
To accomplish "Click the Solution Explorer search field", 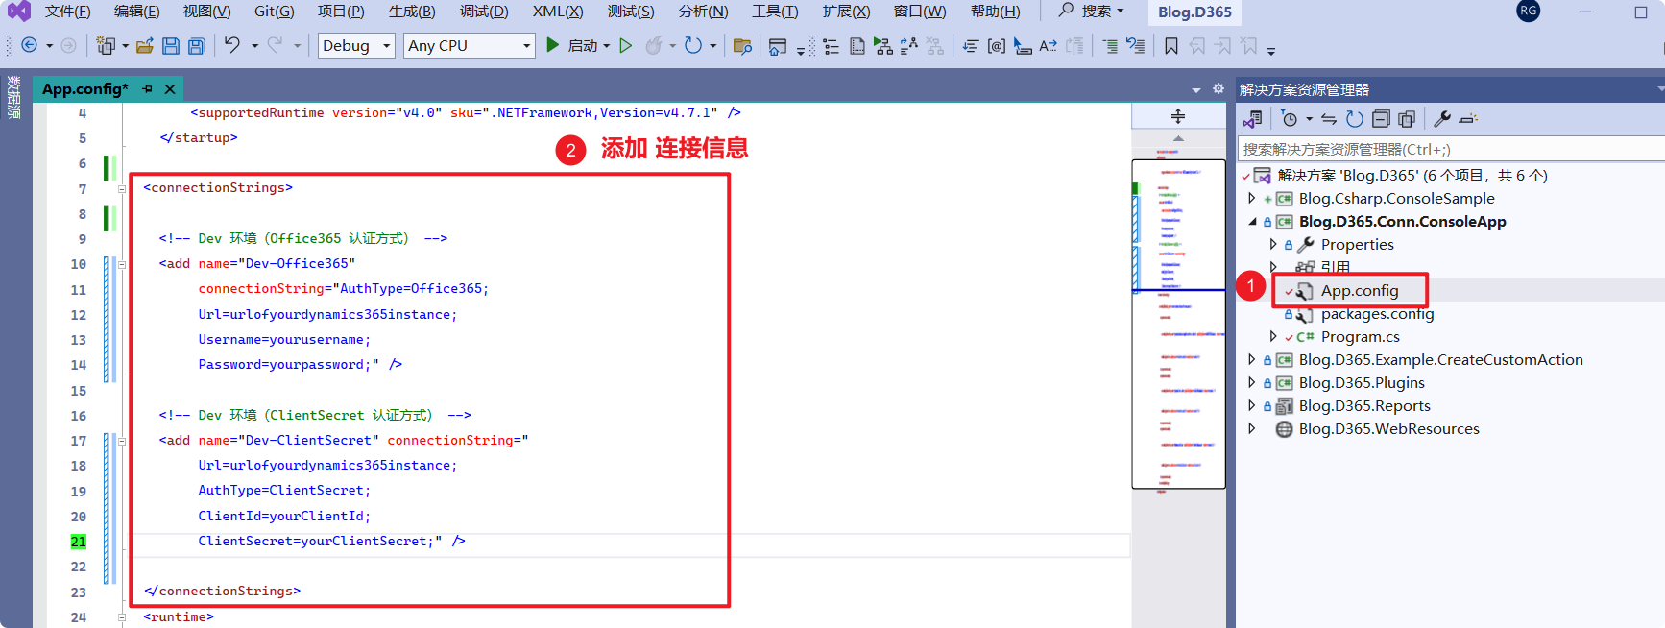I will [x=1450, y=149].
